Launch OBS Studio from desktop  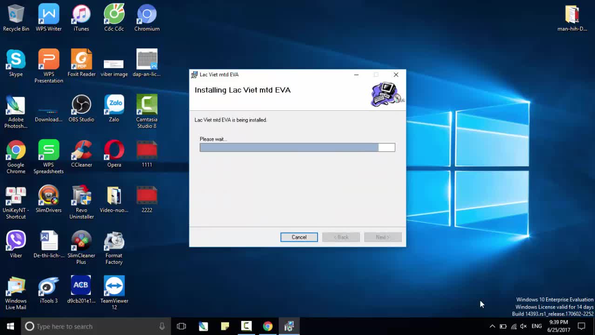[x=81, y=109]
